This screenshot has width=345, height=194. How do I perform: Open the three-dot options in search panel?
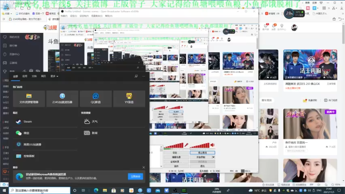(x=144, y=76)
